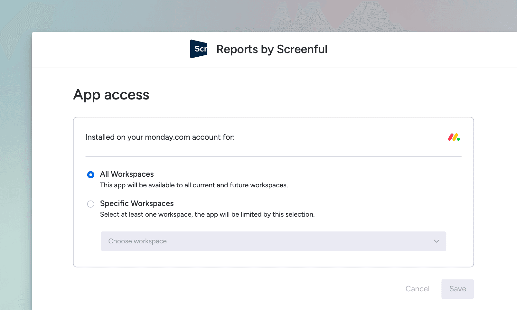Viewport: 517px width, 310px height.
Task: Select the All Workspaces radio button
Action: [x=91, y=174]
